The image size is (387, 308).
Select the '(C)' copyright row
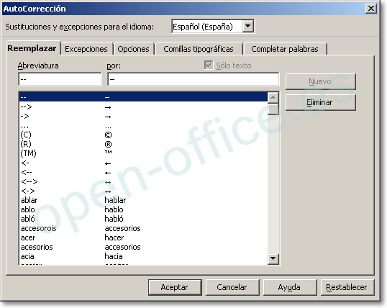click(143, 135)
